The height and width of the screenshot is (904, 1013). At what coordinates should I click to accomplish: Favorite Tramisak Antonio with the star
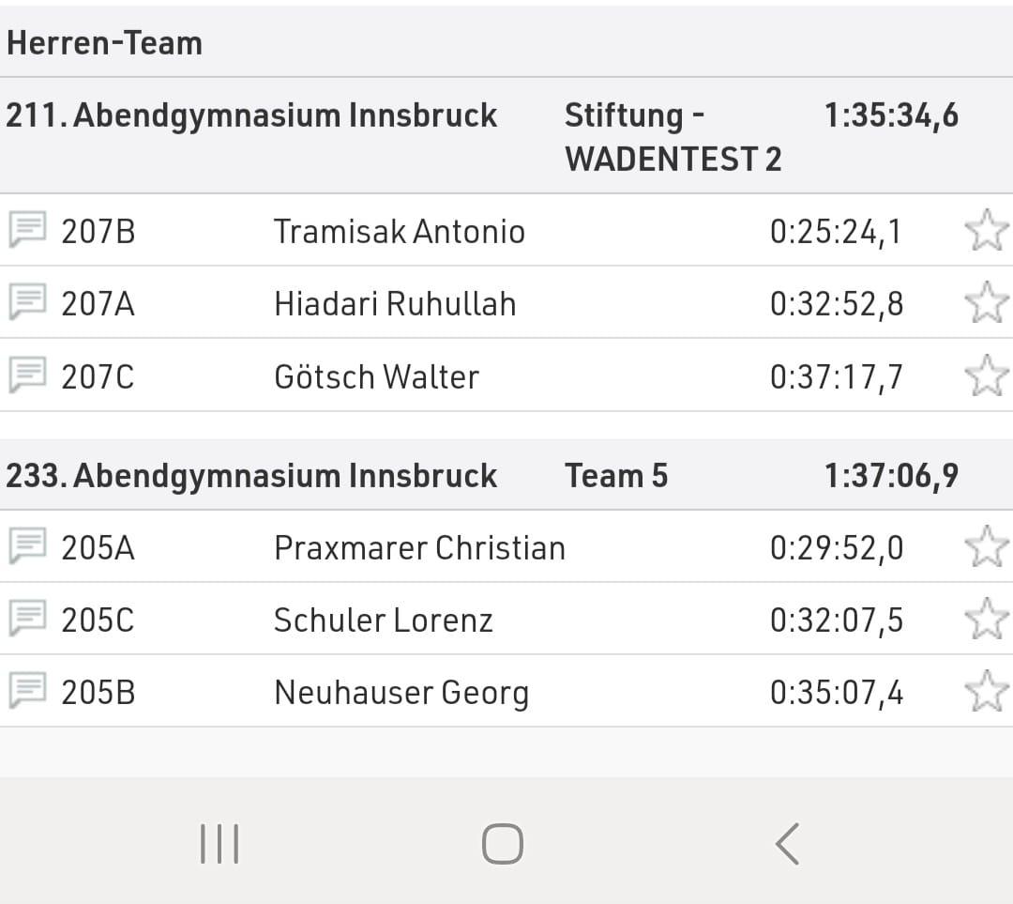point(986,230)
